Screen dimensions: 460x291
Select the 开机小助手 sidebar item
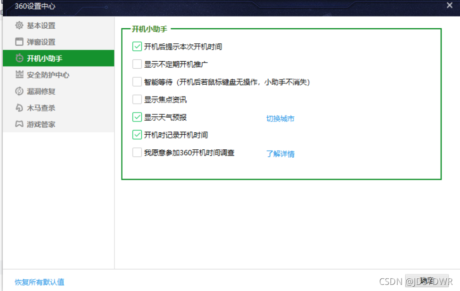(58, 58)
